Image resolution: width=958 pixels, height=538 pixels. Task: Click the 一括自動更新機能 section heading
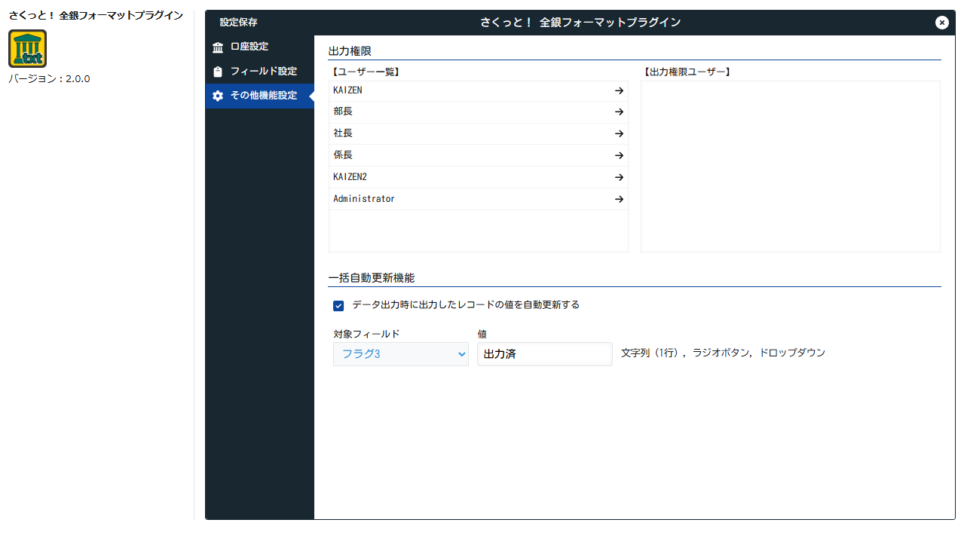372,278
